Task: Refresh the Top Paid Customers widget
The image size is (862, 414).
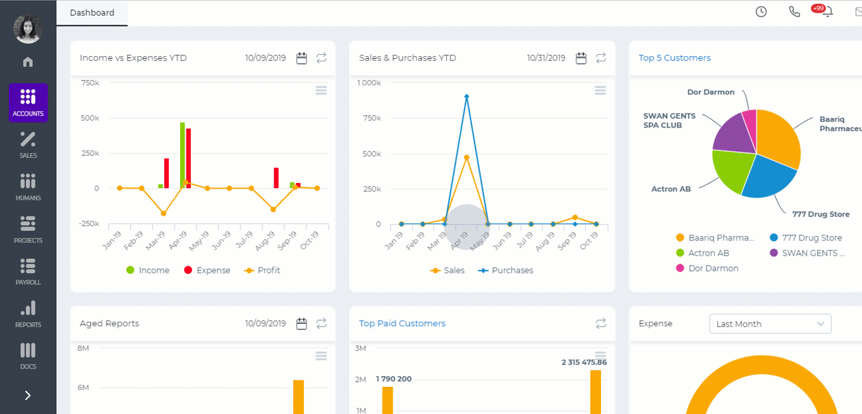Action: tap(601, 324)
